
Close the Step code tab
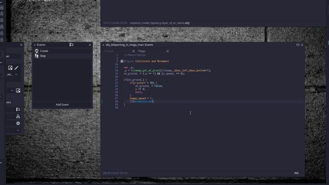(168, 51)
